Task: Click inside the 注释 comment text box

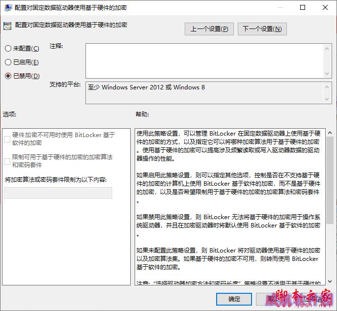Action: tap(204, 61)
